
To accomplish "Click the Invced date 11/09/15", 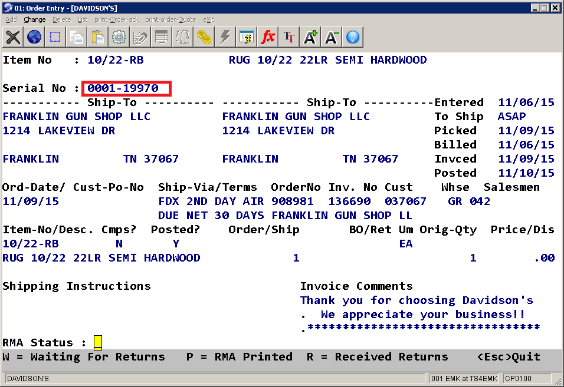I will [x=526, y=159].
